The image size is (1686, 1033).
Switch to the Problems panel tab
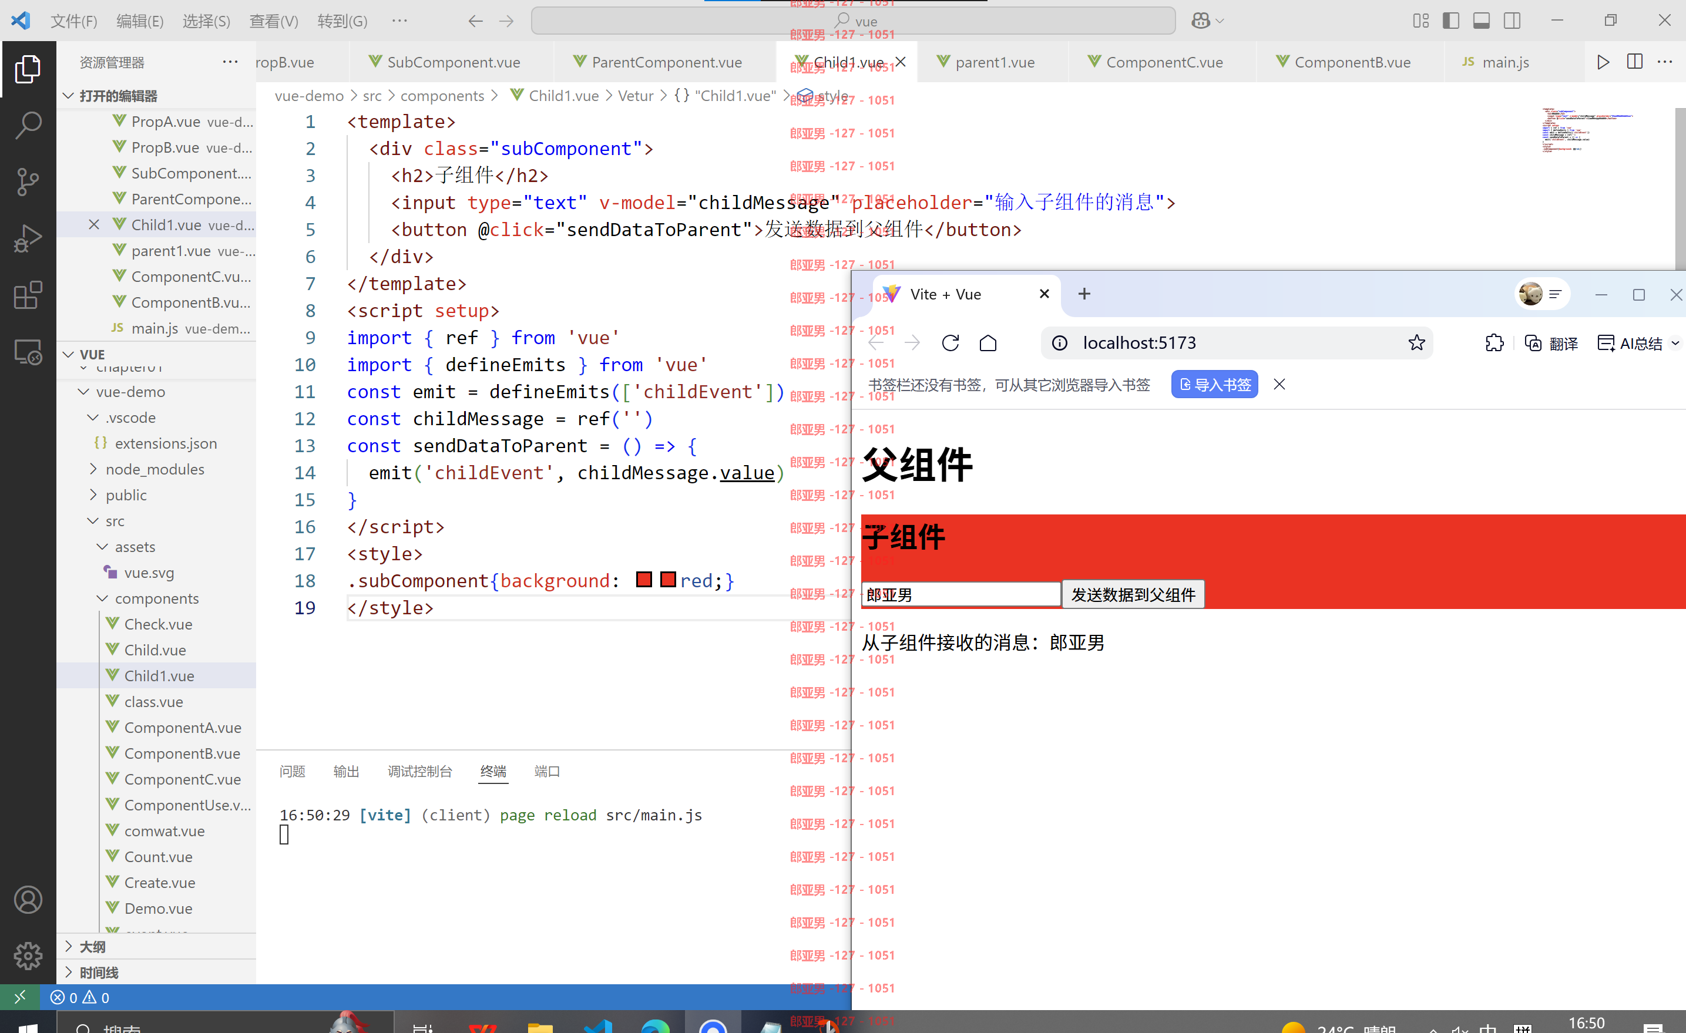click(x=292, y=771)
